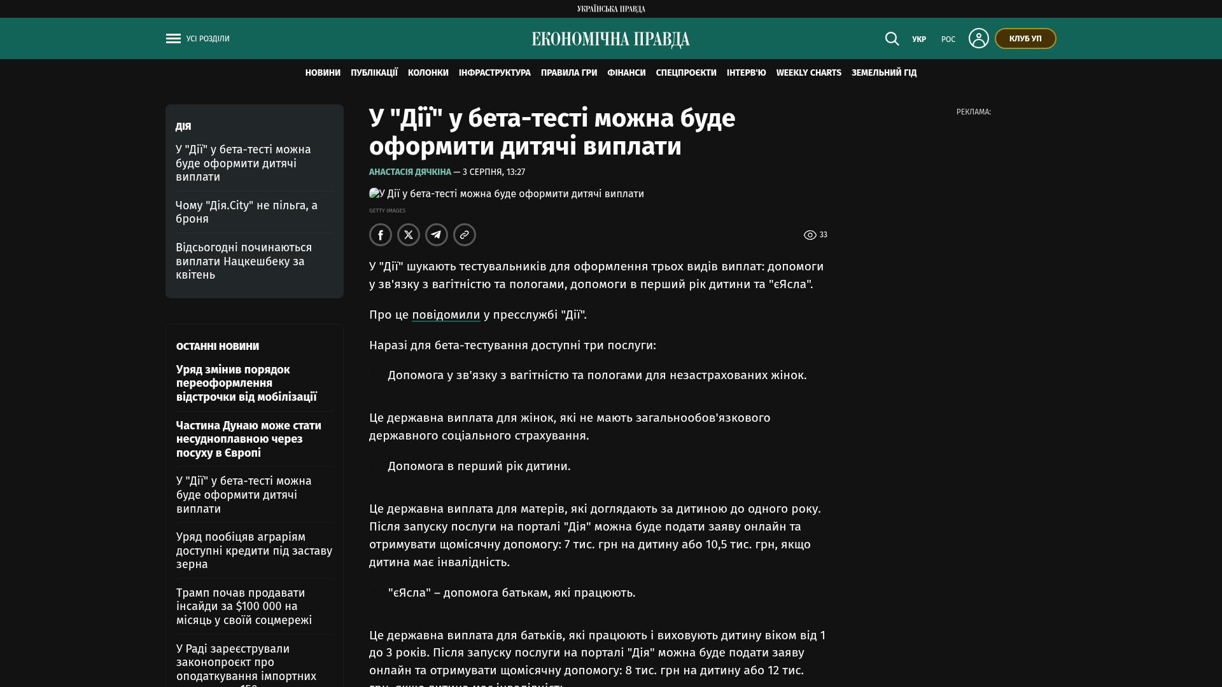Go to the ФІНАНСИ section
The height and width of the screenshot is (687, 1222).
(626, 73)
